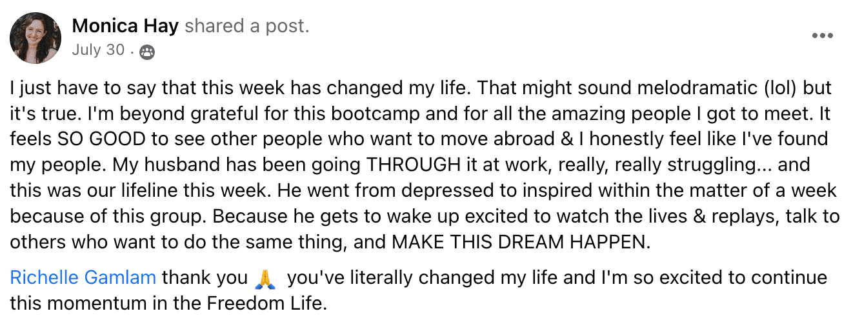
Task: Open the Richelle Gamlam mention link
Action: click(83, 278)
